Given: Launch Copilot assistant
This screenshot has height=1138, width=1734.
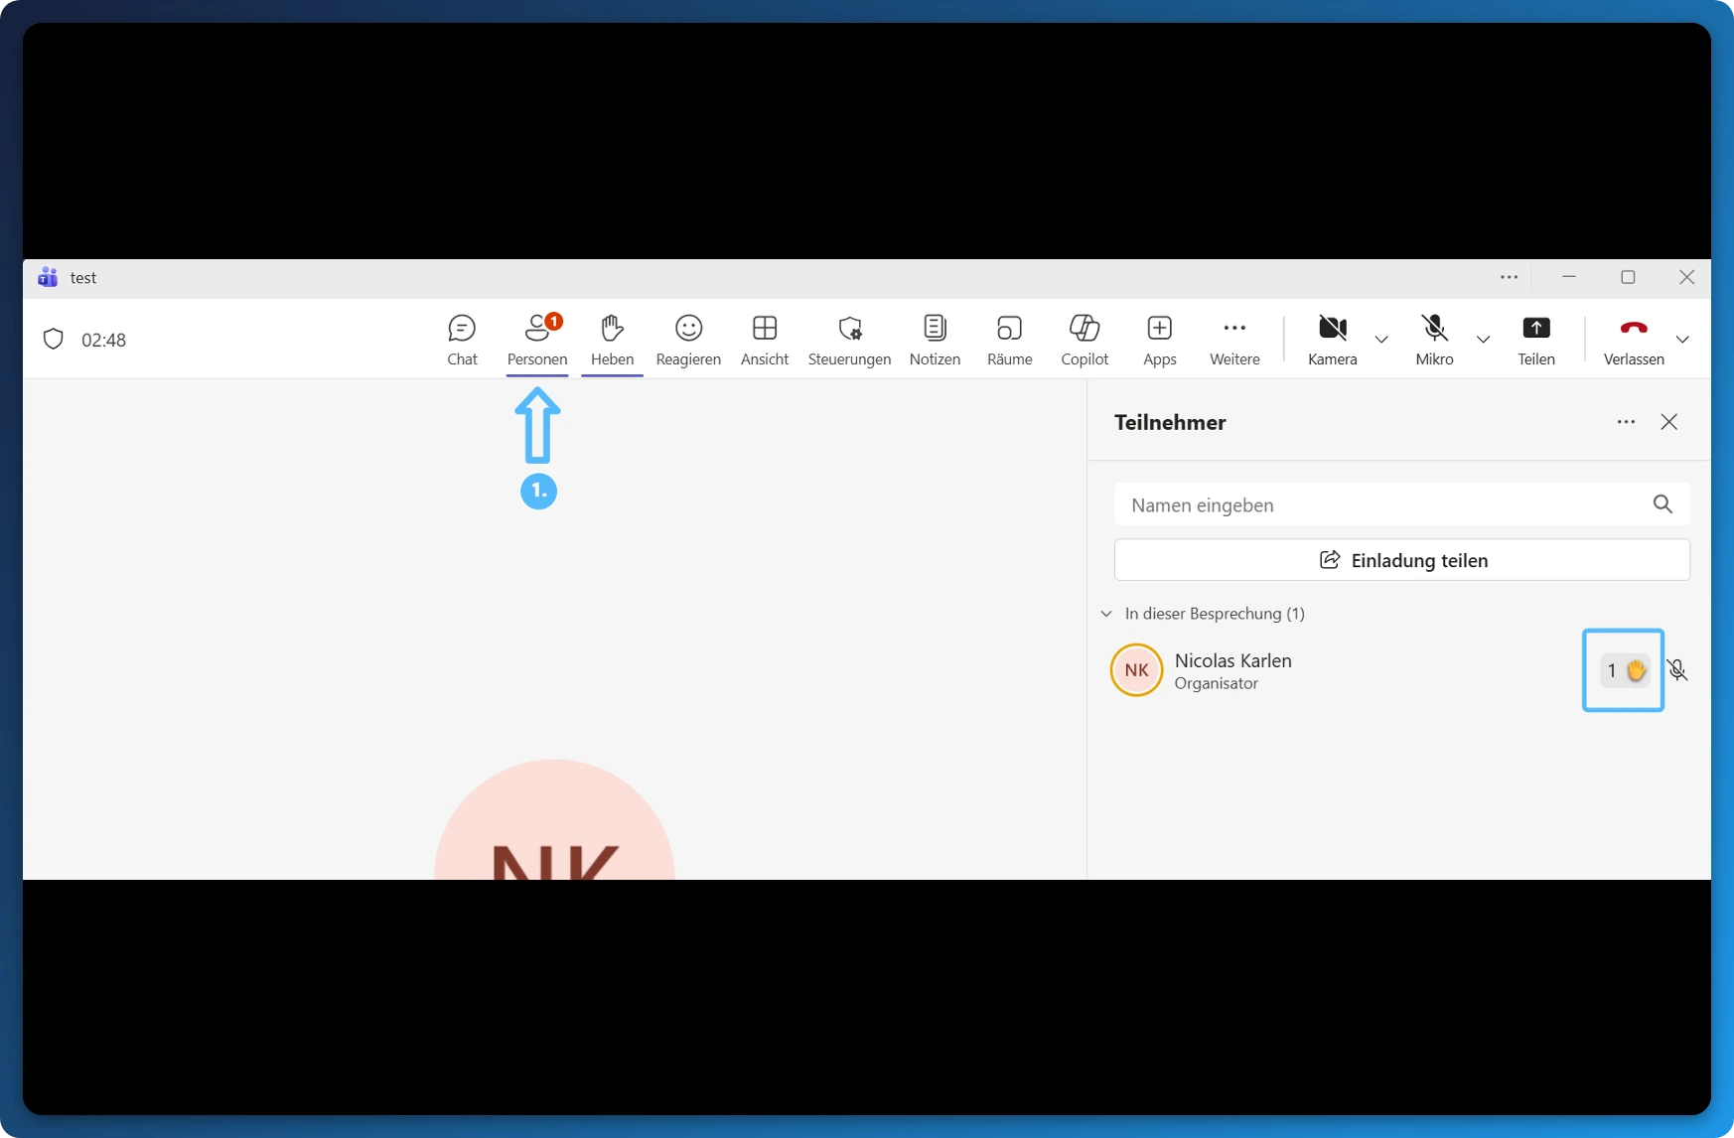Looking at the screenshot, I should pos(1084,339).
